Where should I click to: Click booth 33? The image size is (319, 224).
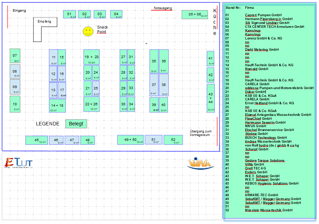point(131,88)
